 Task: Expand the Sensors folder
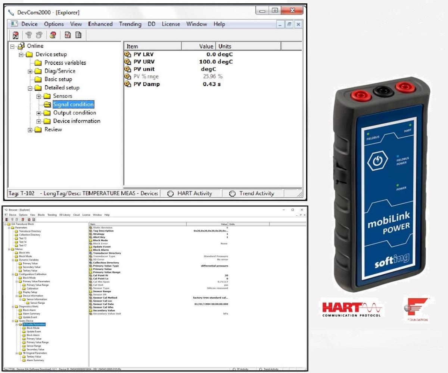[x=39, y=97]
